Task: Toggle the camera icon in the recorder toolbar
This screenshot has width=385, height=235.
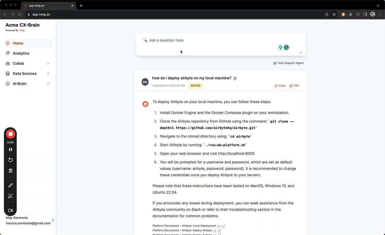Action: click(x=11, y=211)
